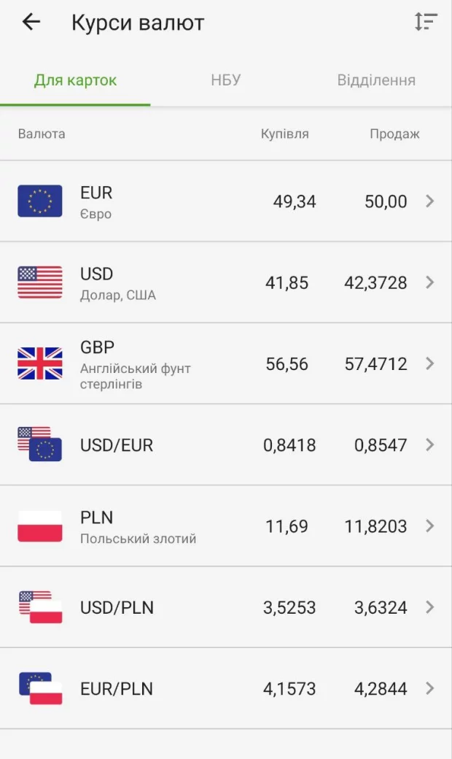Tap the Продаж column header
This screenshot has height=759, width=452.
pos(394,134)
